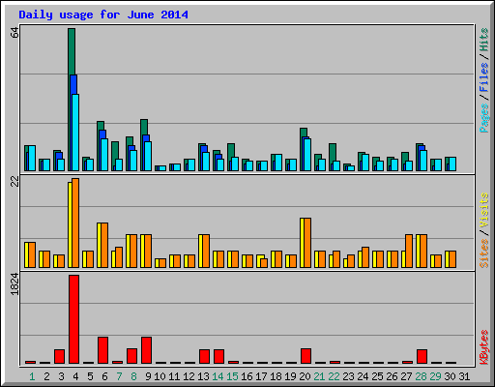Click the 'Pages' legend label
Image resolution: width=495 pixels, height=387 pixels.
[484, 118]
